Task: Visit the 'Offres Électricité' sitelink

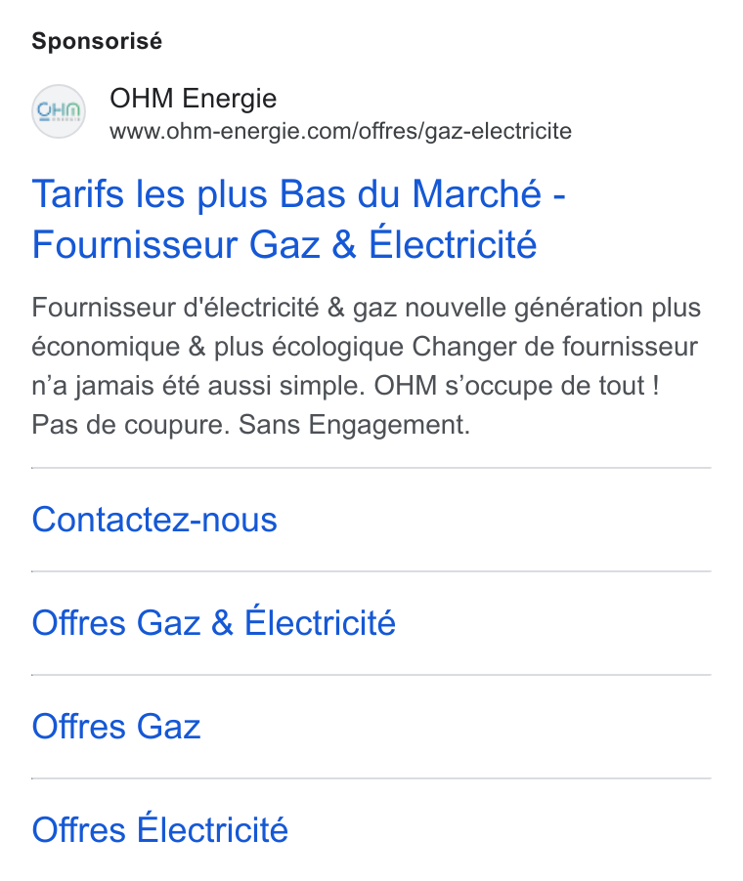Action: point(159,829)
